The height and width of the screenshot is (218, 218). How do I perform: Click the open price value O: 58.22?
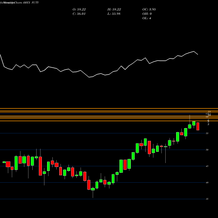point(79,10)
